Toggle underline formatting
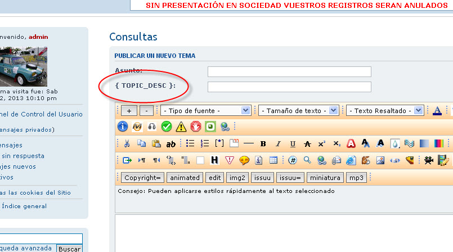This screenshot has width=453, height=252. tap(293, 144)
